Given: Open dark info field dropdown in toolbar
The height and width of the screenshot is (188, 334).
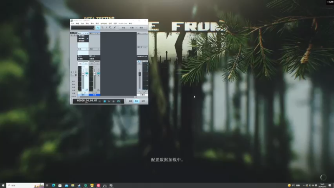Looking at the screenshot, I should pyautogui.click(x=94, y=28).
